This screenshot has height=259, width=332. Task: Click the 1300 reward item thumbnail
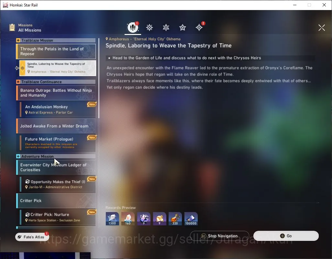click(112, 219)
